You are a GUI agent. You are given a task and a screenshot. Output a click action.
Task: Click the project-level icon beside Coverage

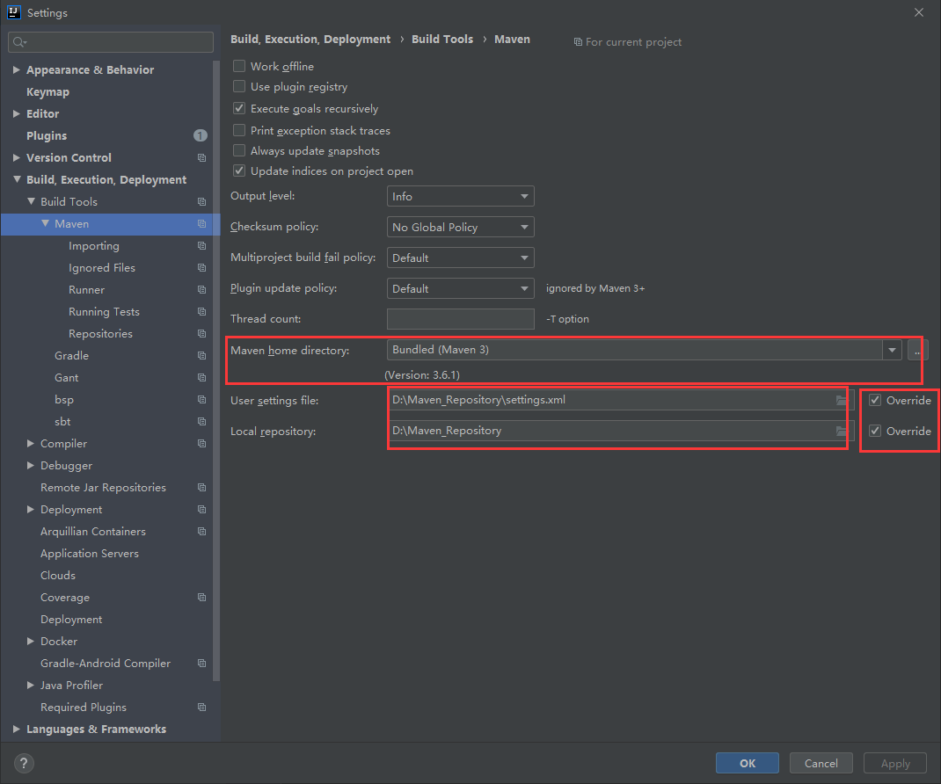[x=201, y=598]
